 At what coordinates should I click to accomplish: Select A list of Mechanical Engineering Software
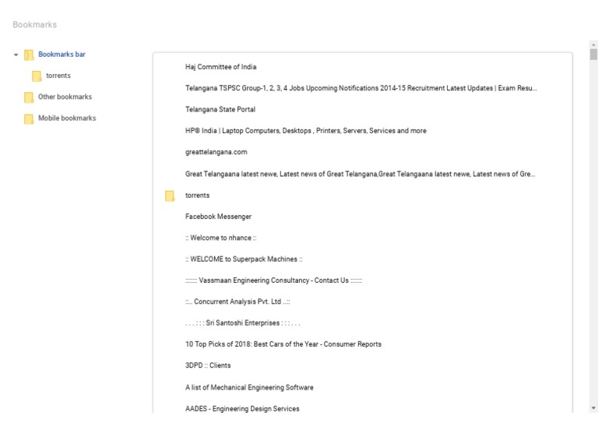249,387
